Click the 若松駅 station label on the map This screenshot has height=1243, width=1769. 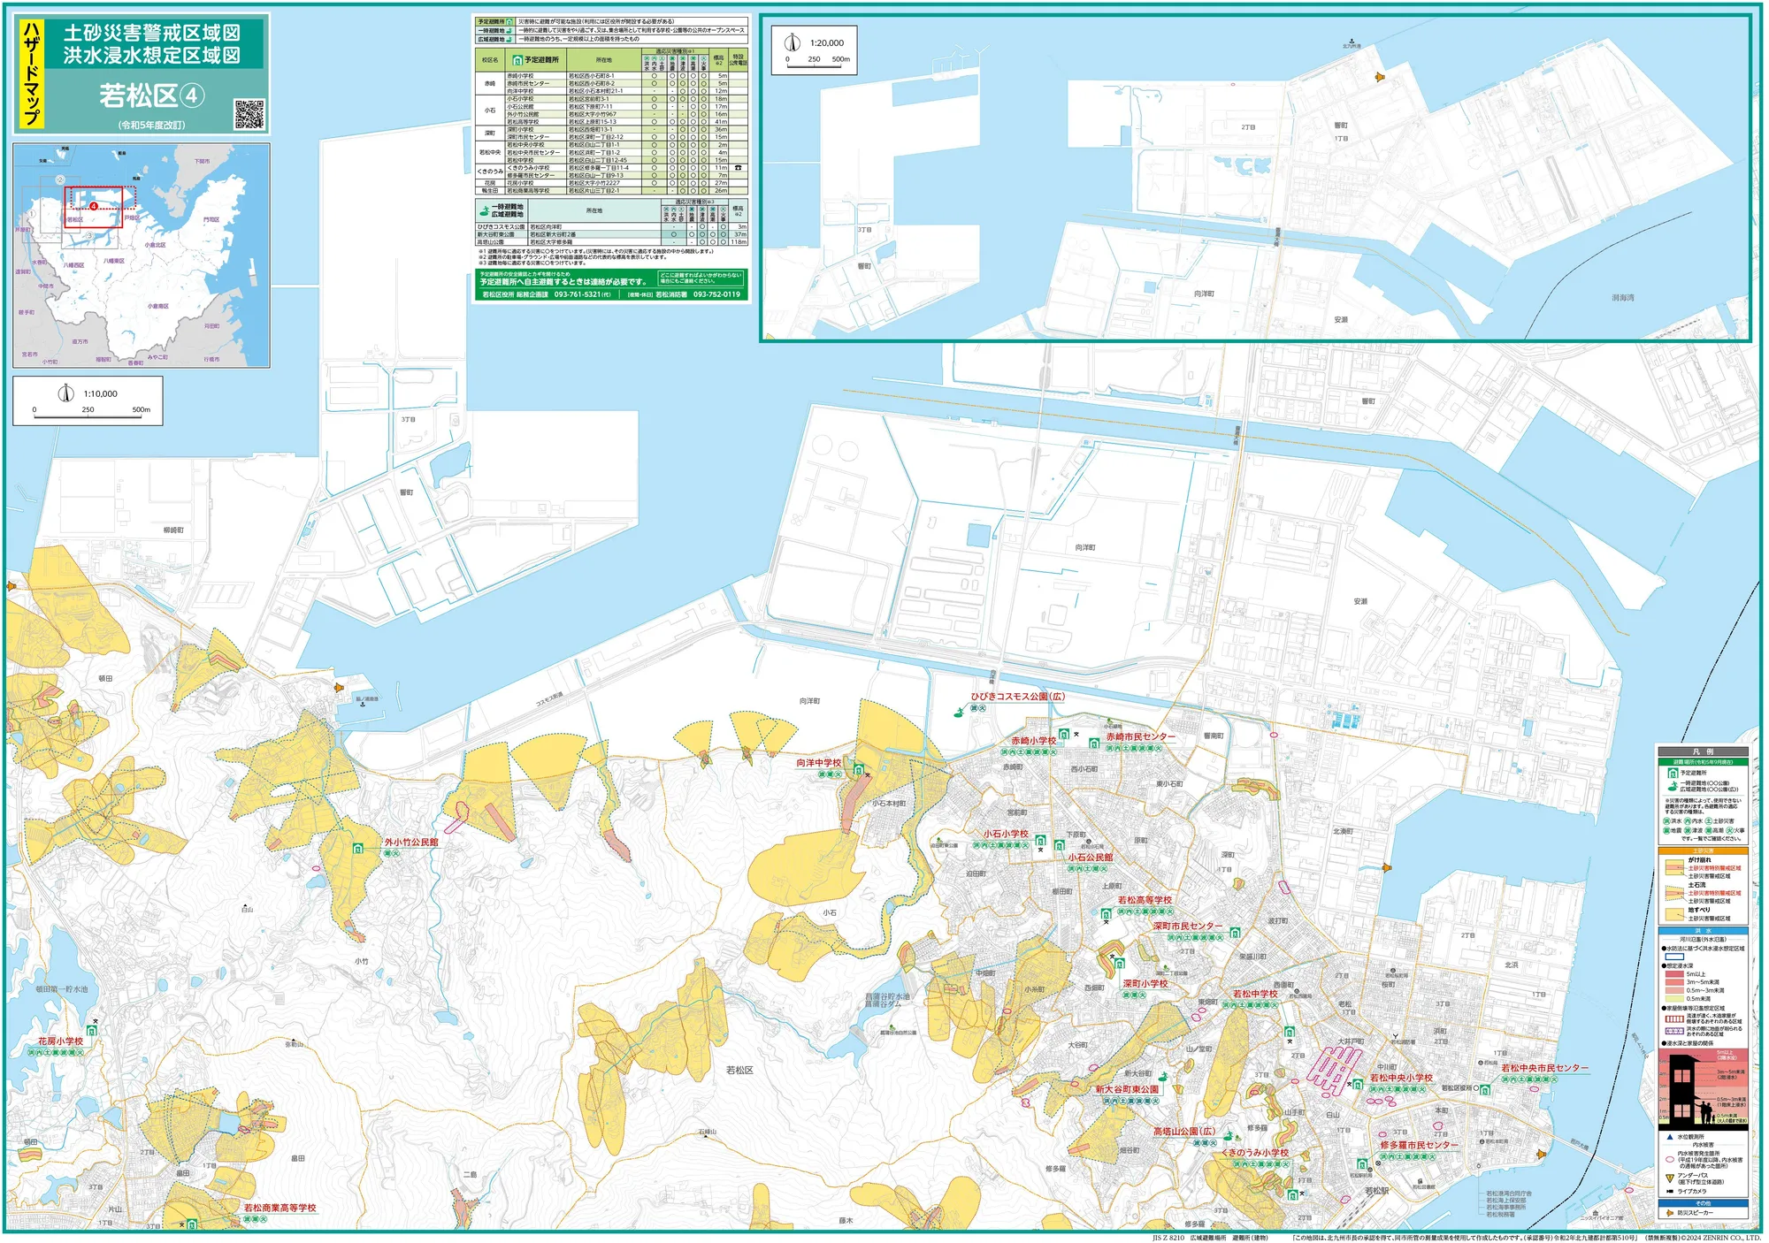(x=1377, y=1191)
